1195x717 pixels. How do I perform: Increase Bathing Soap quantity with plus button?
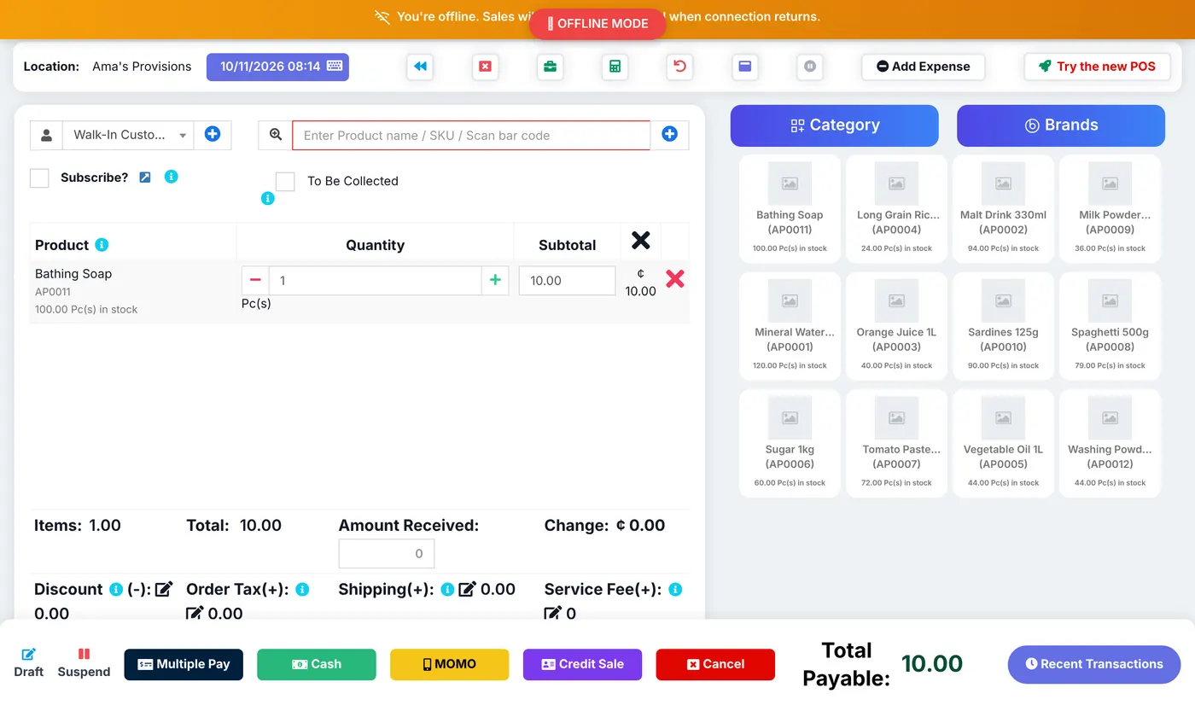(495, 280)
